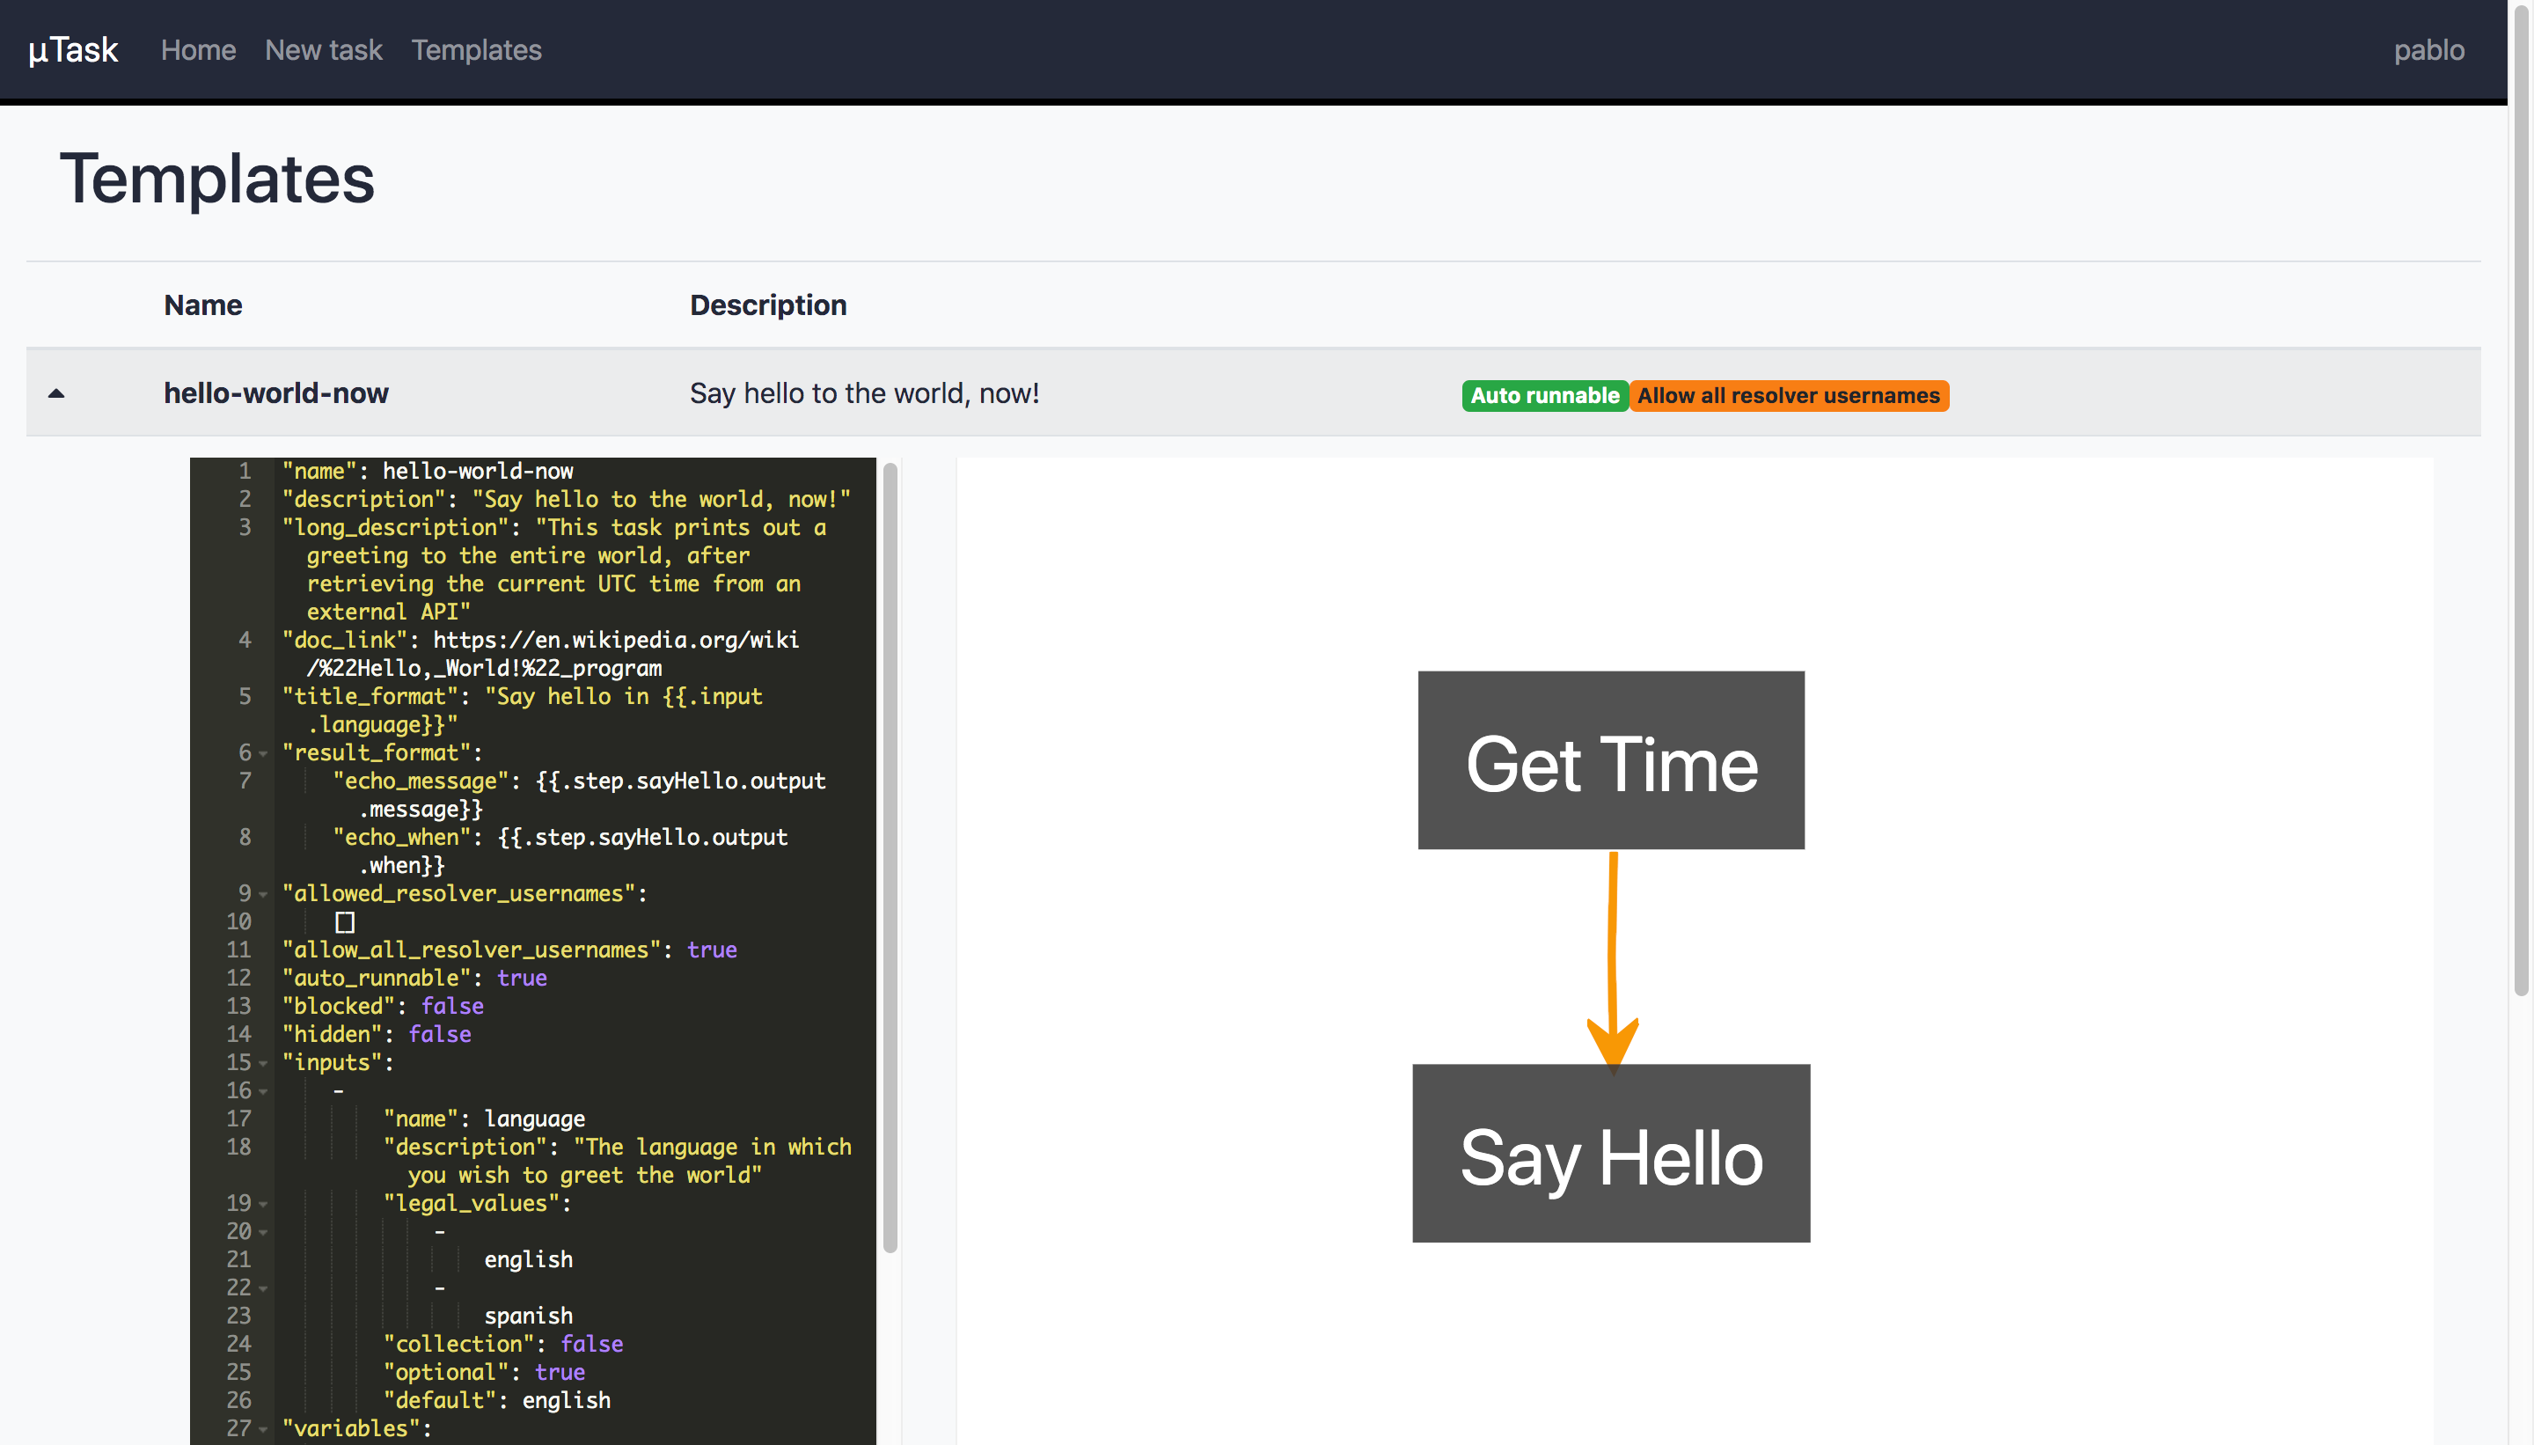Open the Templates nav item

[476, 49]
